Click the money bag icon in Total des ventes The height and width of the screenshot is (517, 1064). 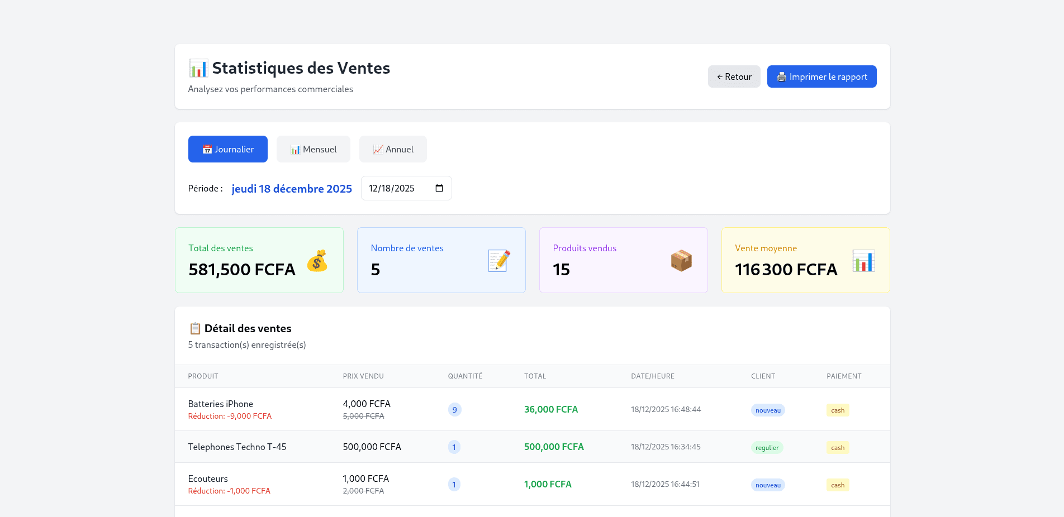click(x=317, y=260)
